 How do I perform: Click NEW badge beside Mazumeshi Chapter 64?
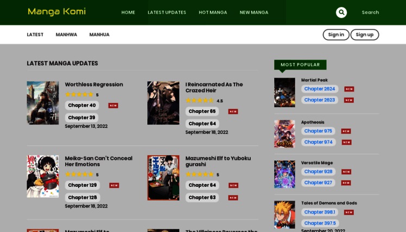[x=233, y=185]
